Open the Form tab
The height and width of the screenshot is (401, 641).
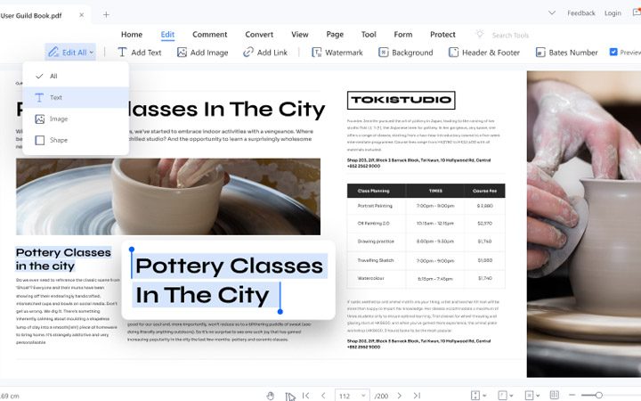pyautogui.click(x=403, y=35)
